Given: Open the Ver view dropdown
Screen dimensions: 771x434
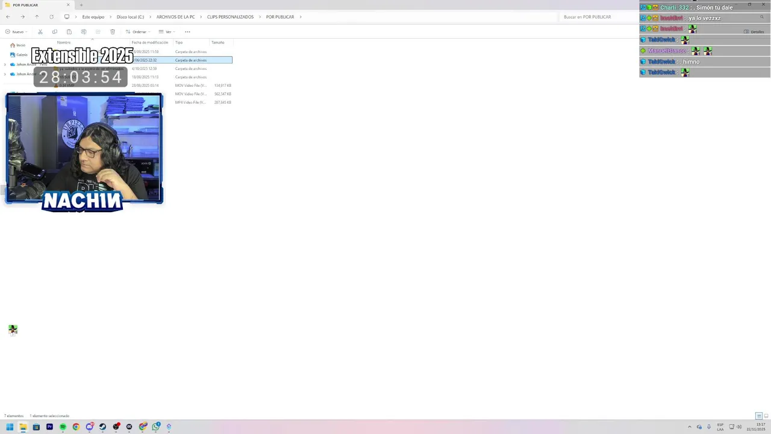Looking at the screenshot, I should 167,32.
